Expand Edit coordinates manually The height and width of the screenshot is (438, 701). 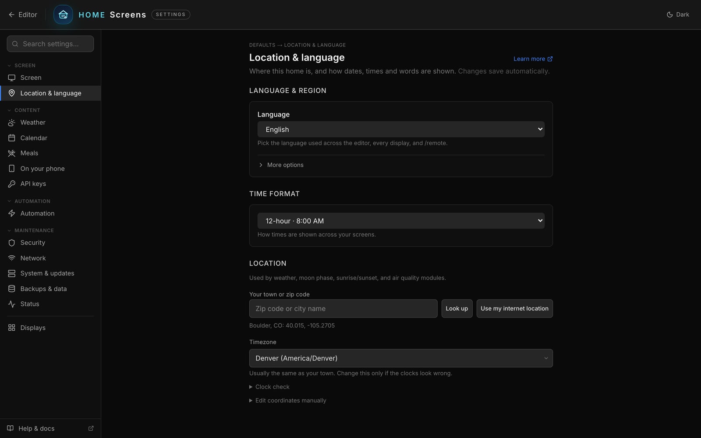click(288, 400)
